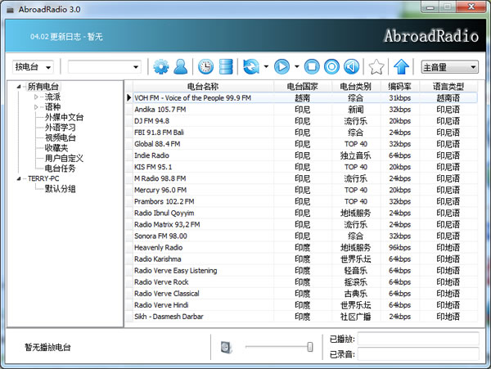The width and height of the screenshot is (491, 369).
Task: Expand the 流派 tree node
Action: [x=36, y=97]
